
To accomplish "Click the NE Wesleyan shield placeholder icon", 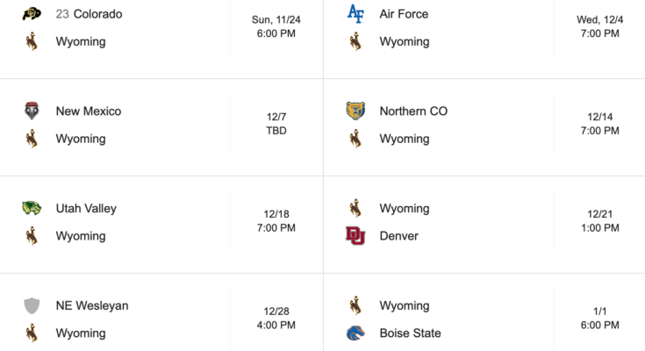I will 32,306.
